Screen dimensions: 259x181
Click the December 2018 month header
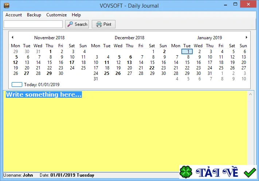(130, 38)
